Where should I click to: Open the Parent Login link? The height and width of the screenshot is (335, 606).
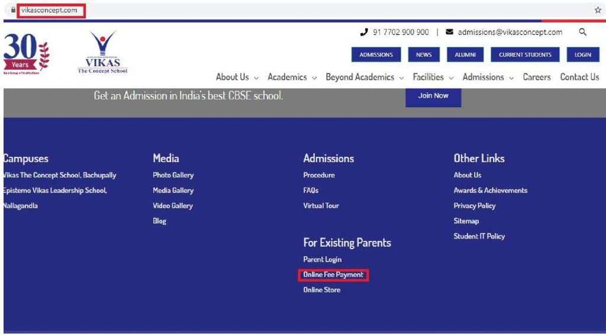click(323, 259)
